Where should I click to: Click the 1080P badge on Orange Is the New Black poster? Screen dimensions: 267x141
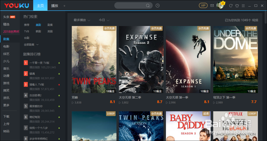pyautogui.click(x=252, y=113)
